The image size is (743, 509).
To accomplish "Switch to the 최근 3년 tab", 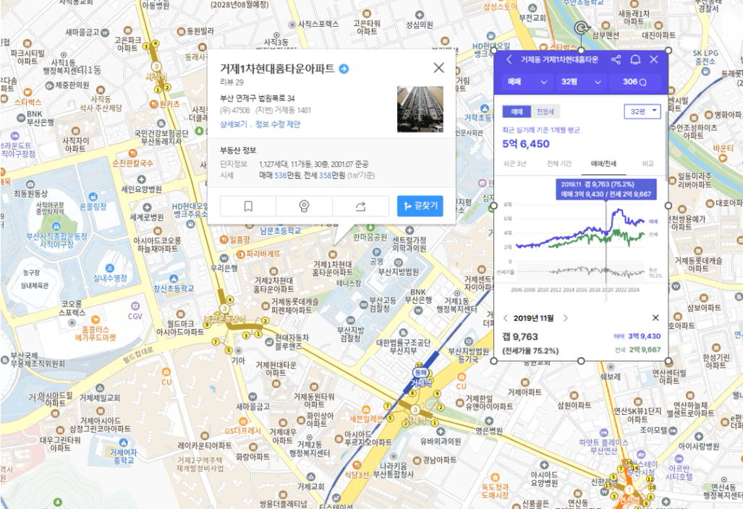I will coord(514,164).
